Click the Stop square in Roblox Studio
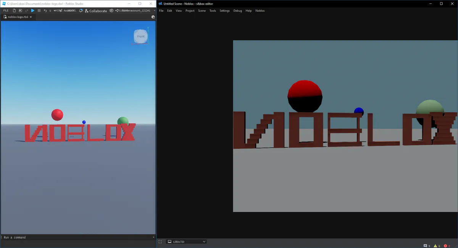Image resolution: width=458 pixels, height=248 pixels. (x=39, y=11)
